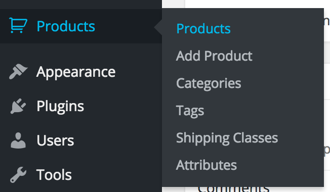Image resolution: width=330 pixels, height=192 pixels.
Task: Open Tags in the Products submenu
Action: coord(190,111)
